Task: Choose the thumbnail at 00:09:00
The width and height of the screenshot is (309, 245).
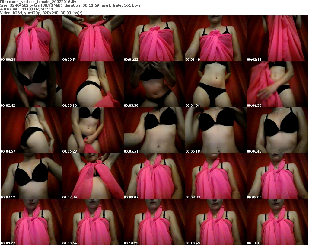Action: pos(278,176)
